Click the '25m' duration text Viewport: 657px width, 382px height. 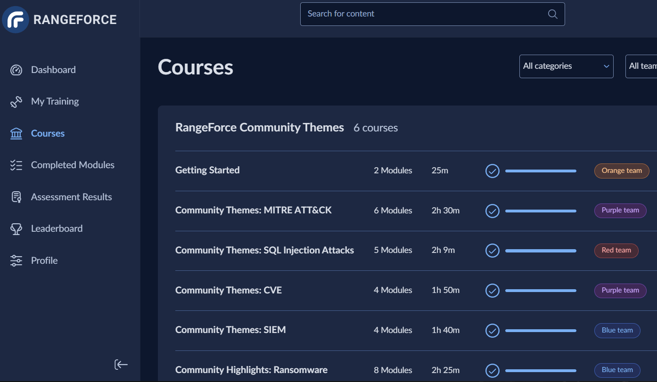[440, 171]
